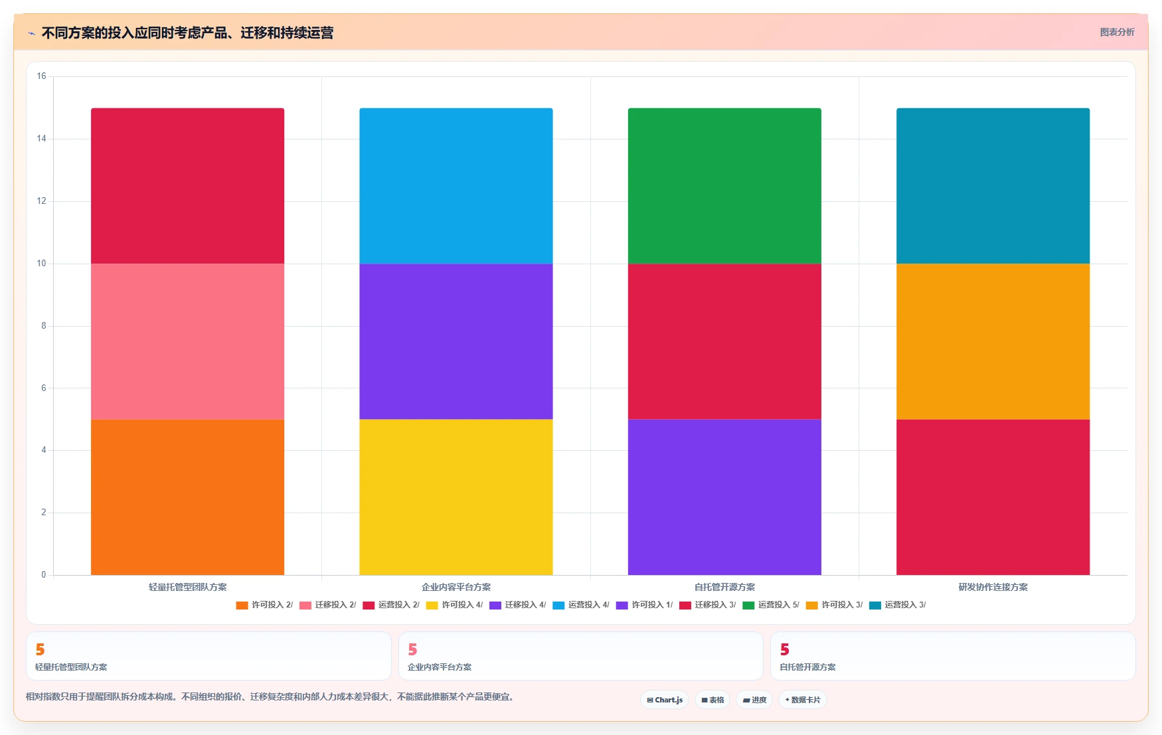
Task: Click the crimson top segment of 轻量托管型团队方案 bar
Action: (x=187, y=186)
